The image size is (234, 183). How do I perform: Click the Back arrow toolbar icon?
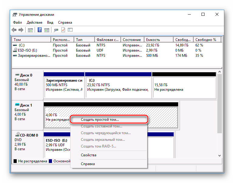[x=14, y=30]
